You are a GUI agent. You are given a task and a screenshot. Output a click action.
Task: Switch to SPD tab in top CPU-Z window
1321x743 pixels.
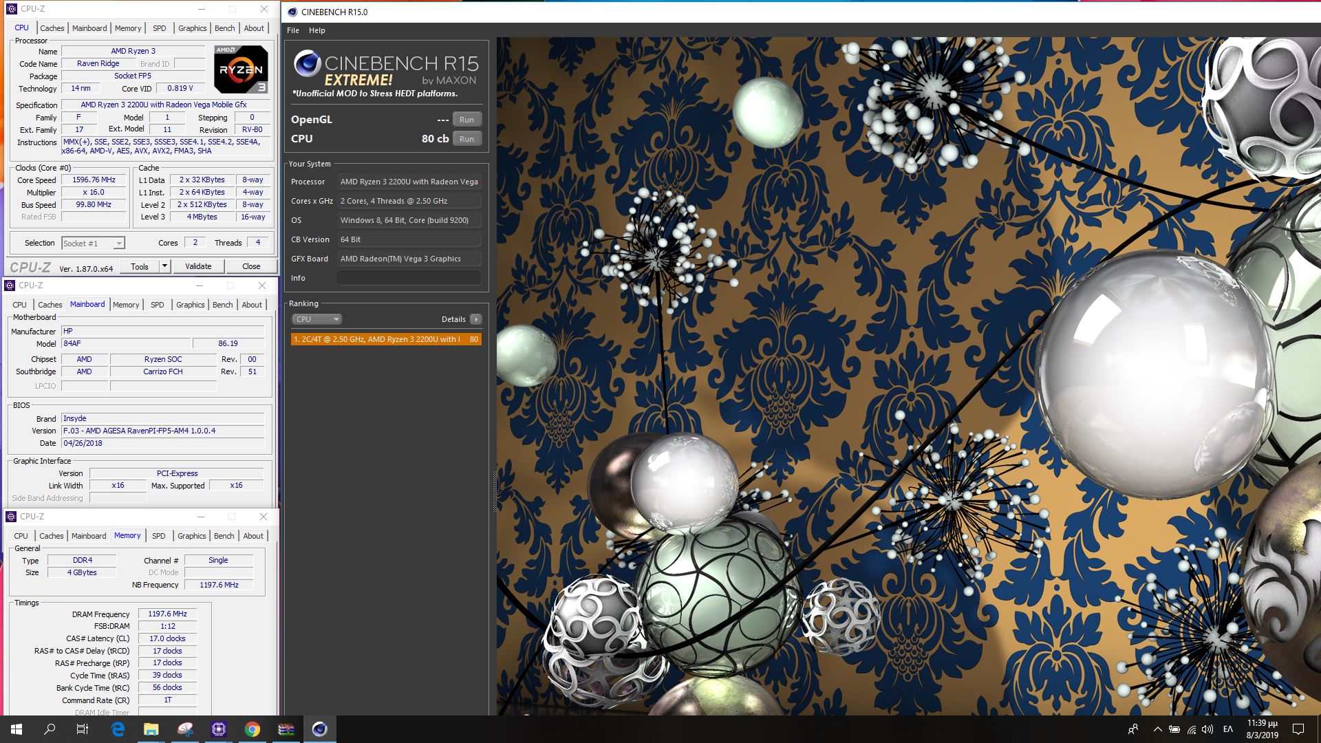coord(160,28)
